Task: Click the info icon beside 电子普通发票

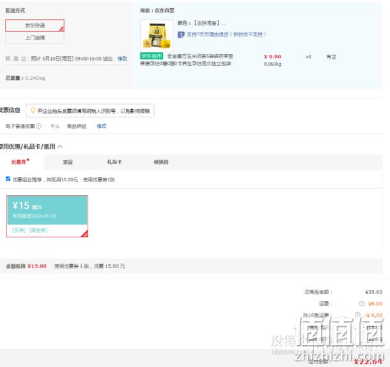Action: 39,126
